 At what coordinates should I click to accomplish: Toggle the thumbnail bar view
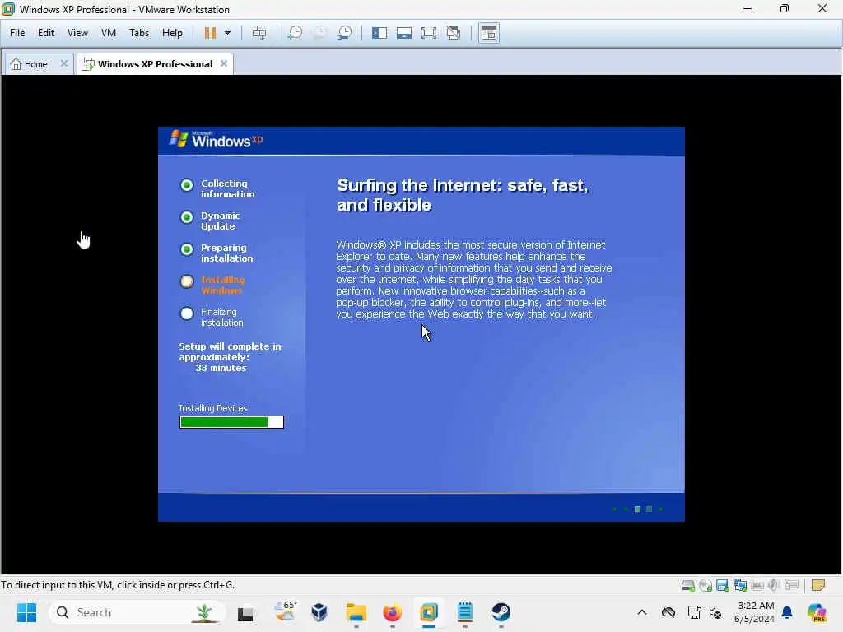pos(403,33)
